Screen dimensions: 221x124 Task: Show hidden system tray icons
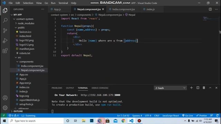(185, 121)
